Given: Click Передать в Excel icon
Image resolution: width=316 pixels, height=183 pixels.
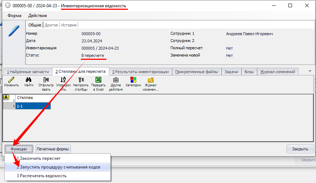Looking at the screenshot, I should [x=98, y=80].
